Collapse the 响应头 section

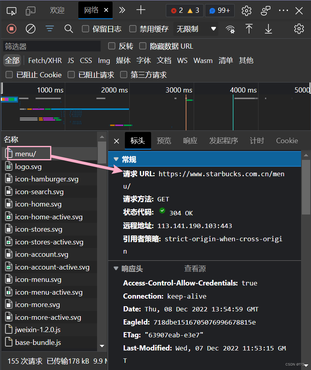116,268
